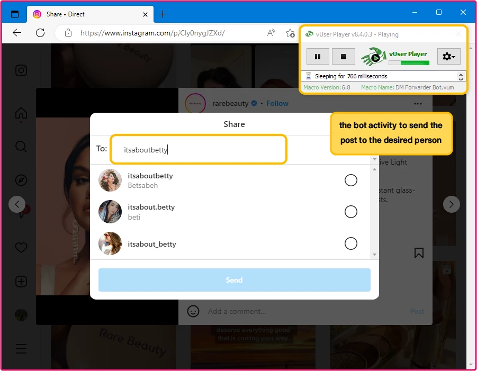
Task: Follow the rarebeauty account
Action: coord(277,103)
